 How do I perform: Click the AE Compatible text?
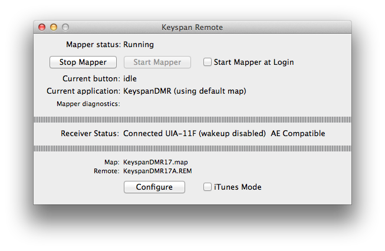[x=298, y=134]
